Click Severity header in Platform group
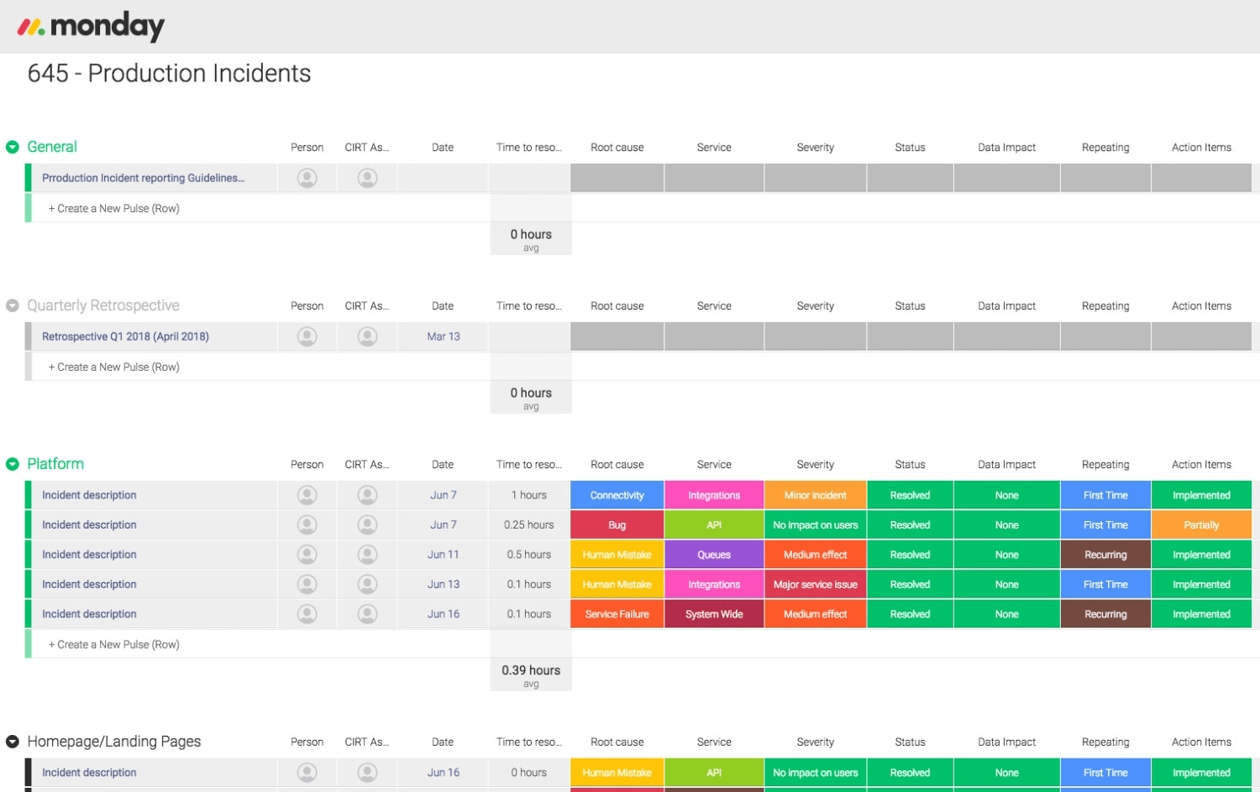This screenshot has width=1260, height=792. pyautogui.click(x=816, y=465)
